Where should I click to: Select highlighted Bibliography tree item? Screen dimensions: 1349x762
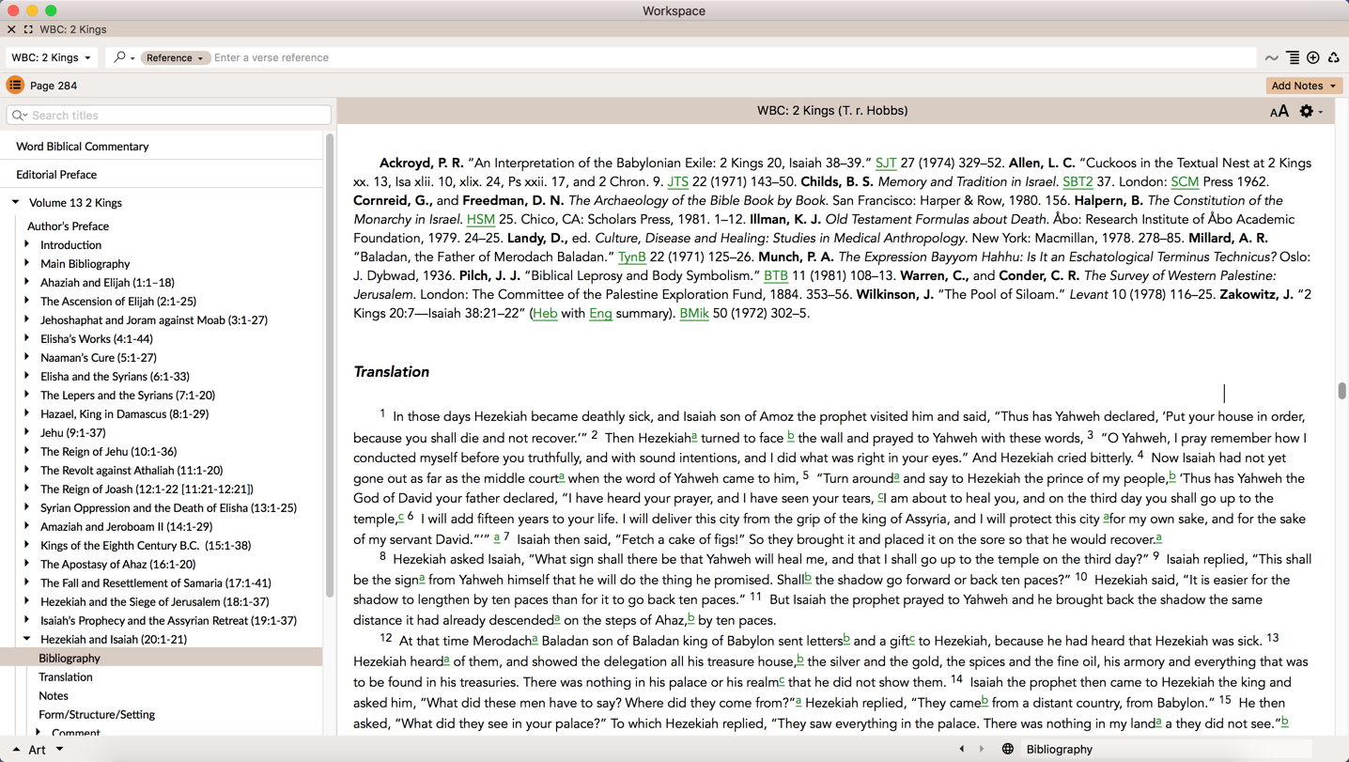pos(70,659)
